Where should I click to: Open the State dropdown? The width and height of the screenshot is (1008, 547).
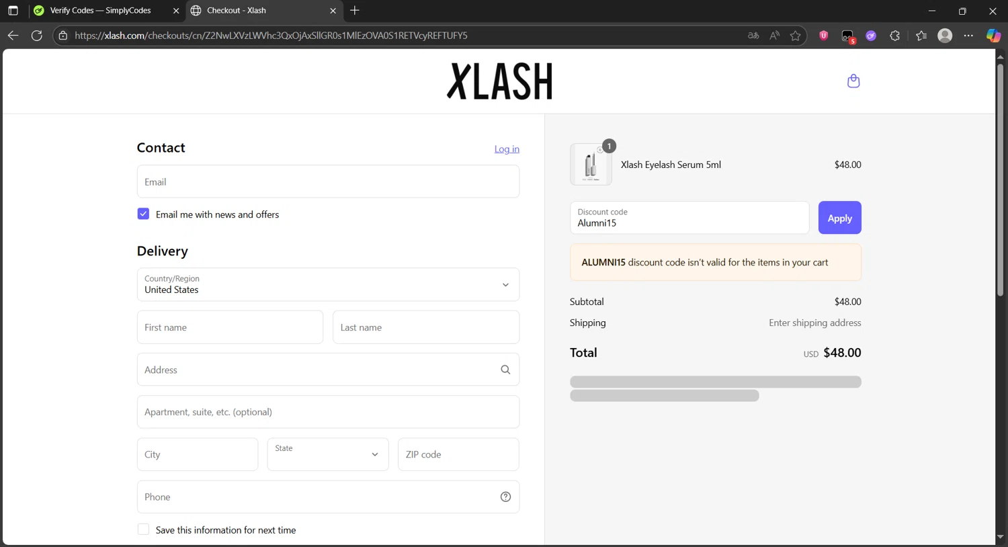click(x=328, y=454)
